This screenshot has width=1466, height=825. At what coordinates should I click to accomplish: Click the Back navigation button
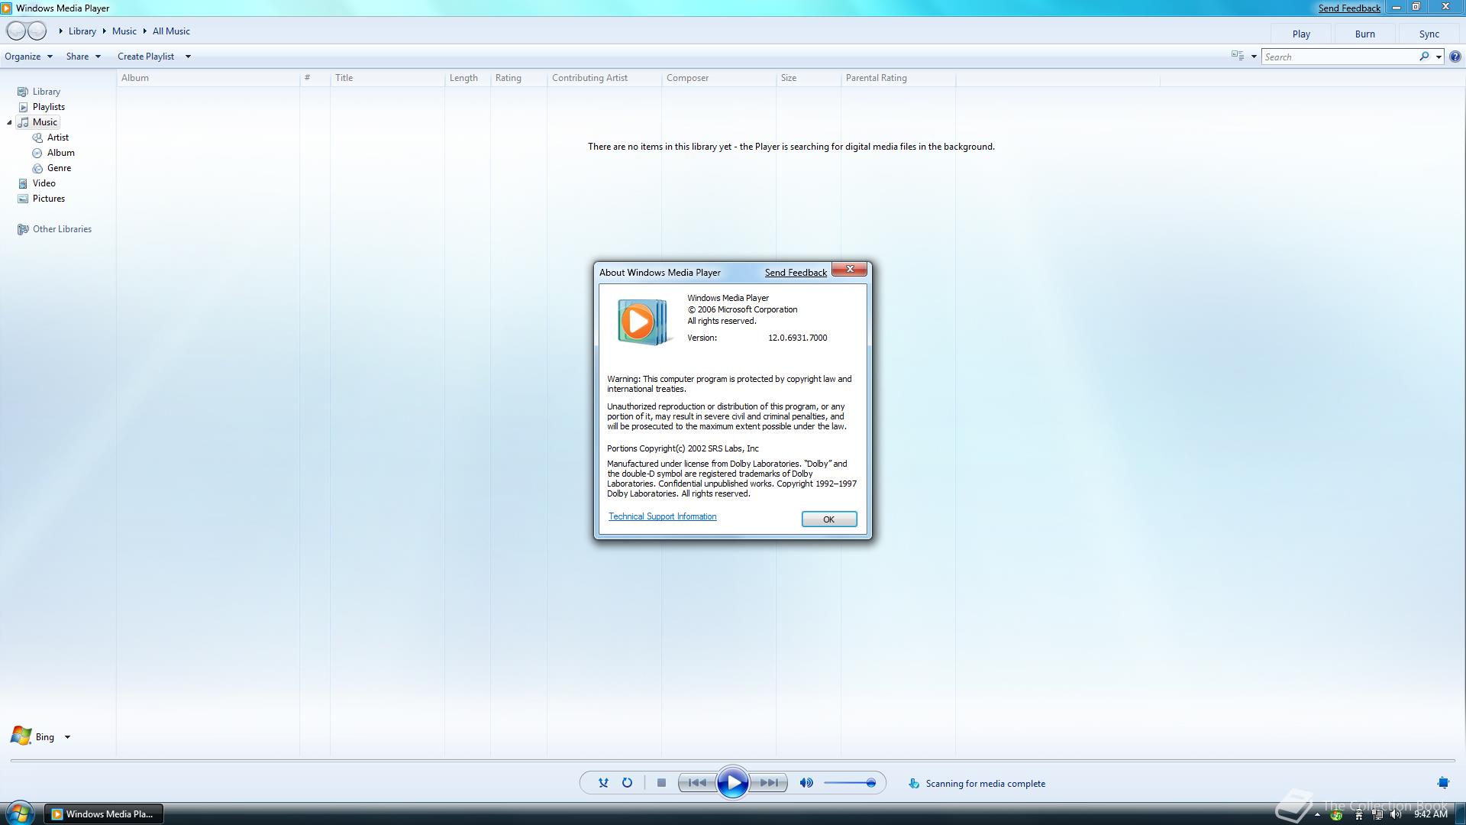pos(16,31)
